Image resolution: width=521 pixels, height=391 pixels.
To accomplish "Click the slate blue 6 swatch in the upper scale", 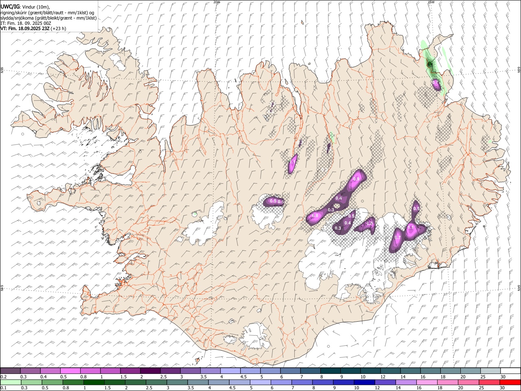I will tap(291, 371).
